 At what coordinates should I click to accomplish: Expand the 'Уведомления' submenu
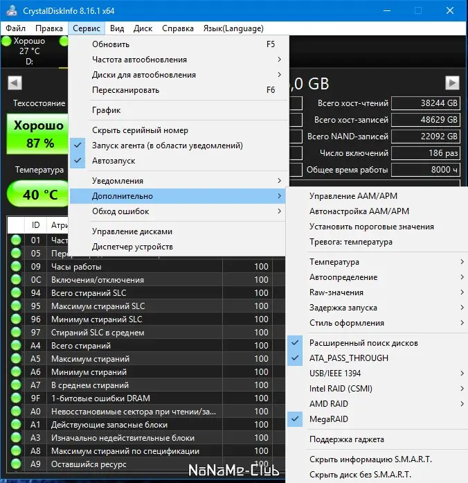click(x=177, y=181)
